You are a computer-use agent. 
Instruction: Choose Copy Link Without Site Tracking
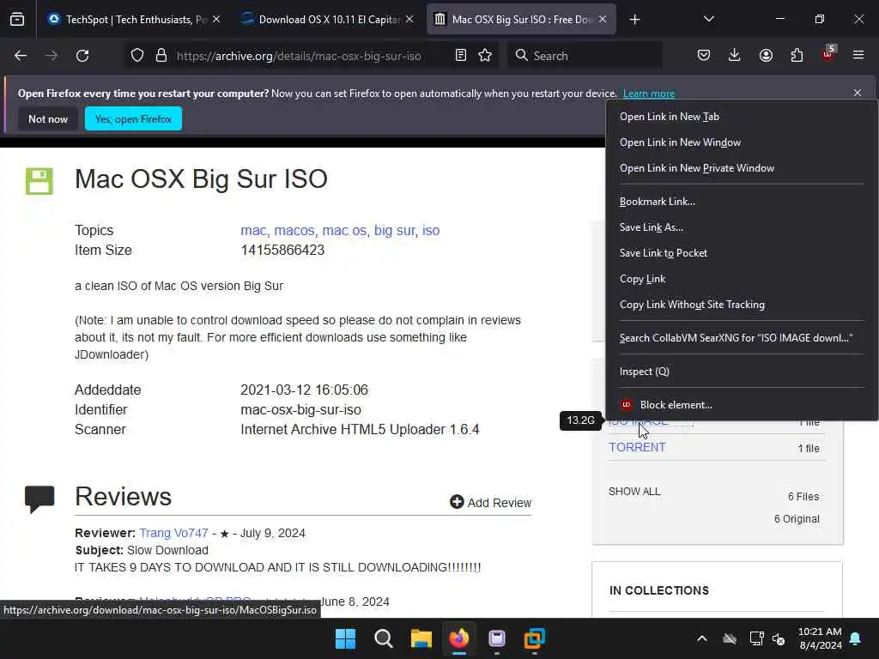click(x=692, y=305)
